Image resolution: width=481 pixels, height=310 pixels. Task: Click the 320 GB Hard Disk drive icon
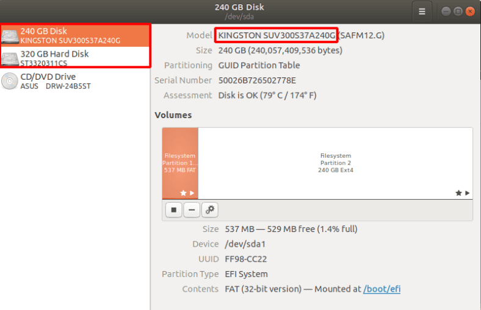point(10,58)
